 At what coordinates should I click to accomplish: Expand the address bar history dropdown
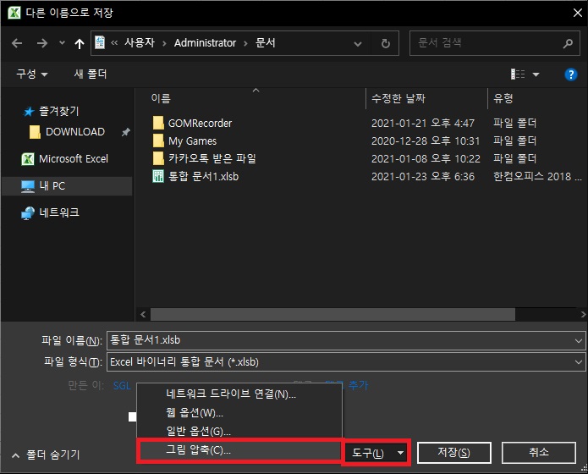358,43
